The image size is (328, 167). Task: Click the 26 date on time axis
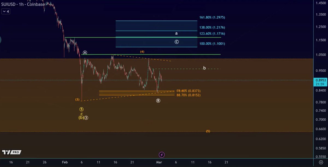tap(45, 162)
